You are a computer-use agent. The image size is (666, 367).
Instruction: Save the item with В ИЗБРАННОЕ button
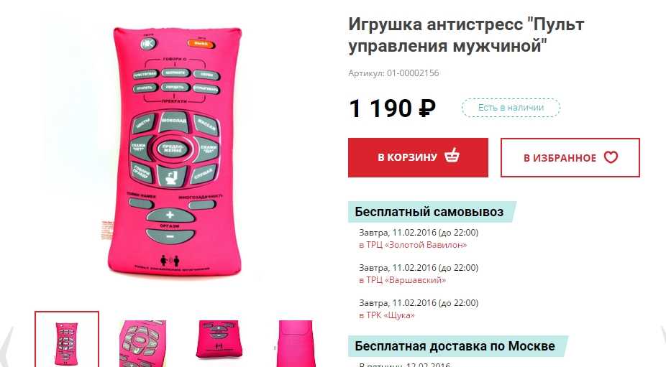[x=570, y=157]
